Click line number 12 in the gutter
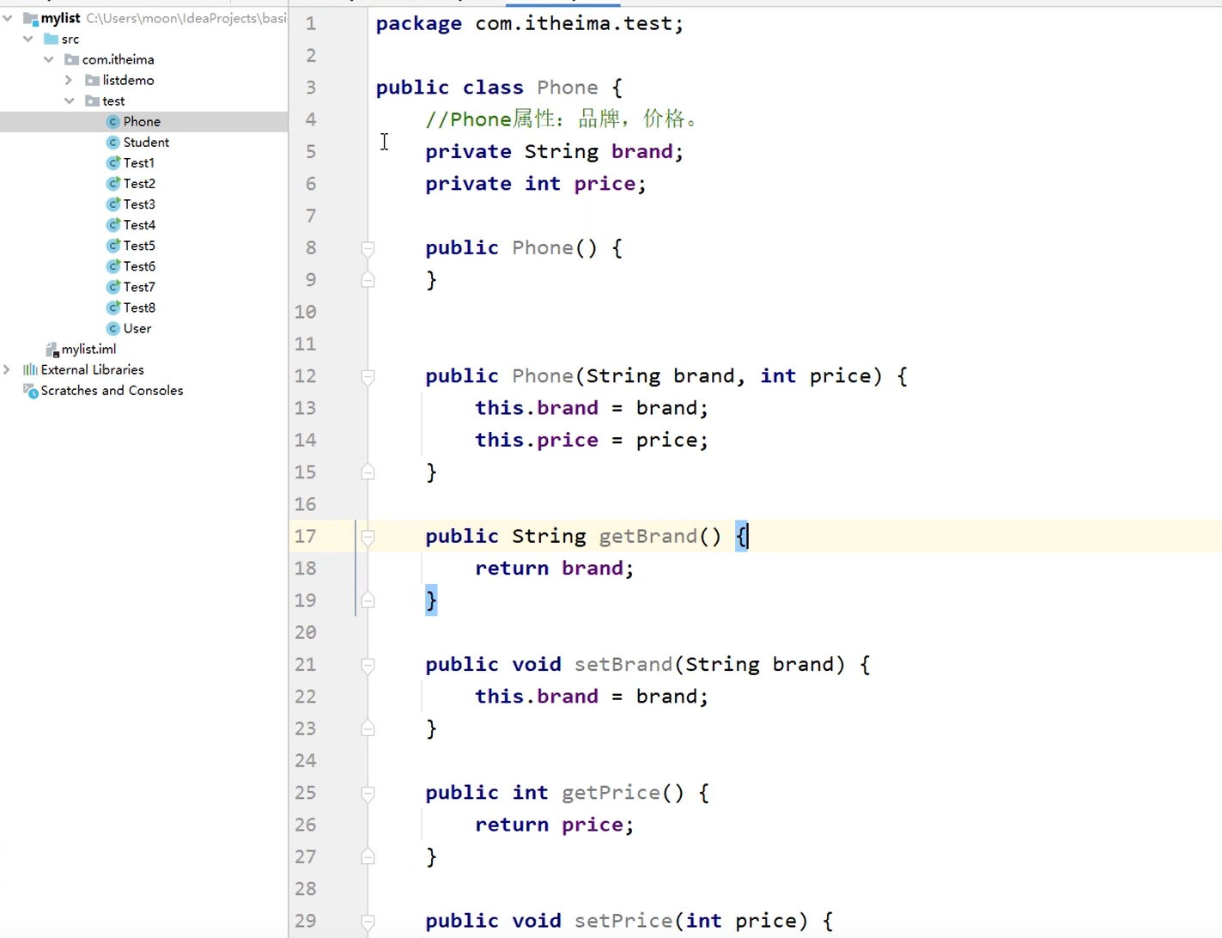The width and height of the screenshot is (1222, 938). [x=305, y=376]
